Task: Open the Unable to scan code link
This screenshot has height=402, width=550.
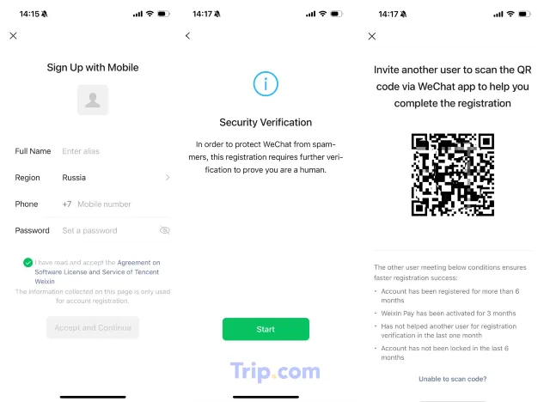Action: pyautogui.click(x=453, y=379)
